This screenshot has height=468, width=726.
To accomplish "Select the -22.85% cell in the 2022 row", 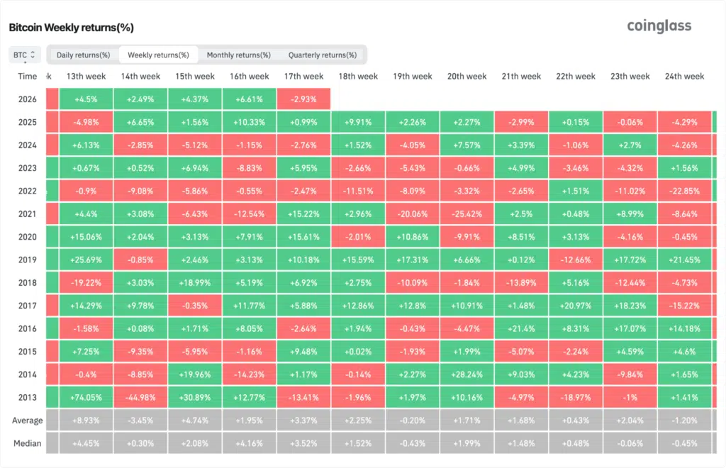I will coord(683,191).
